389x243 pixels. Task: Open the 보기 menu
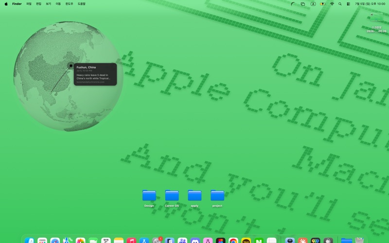(48, 4)
